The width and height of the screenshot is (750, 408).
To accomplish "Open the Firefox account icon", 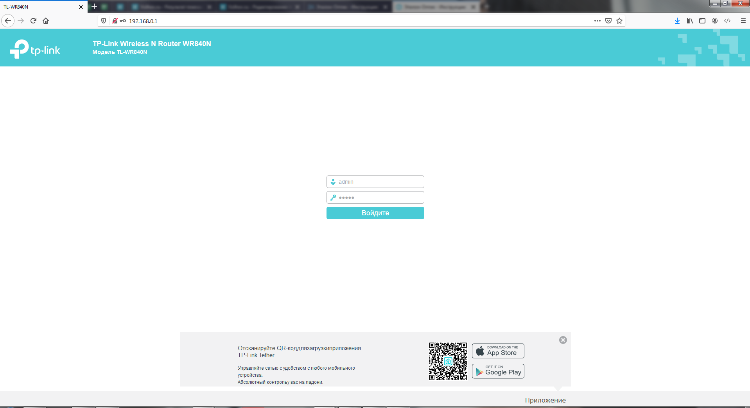I will [x=715, y=21].
